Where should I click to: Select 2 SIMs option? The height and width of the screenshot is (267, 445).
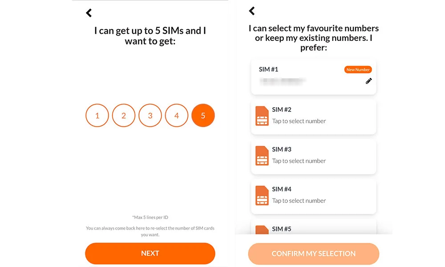tap(123, 115)
